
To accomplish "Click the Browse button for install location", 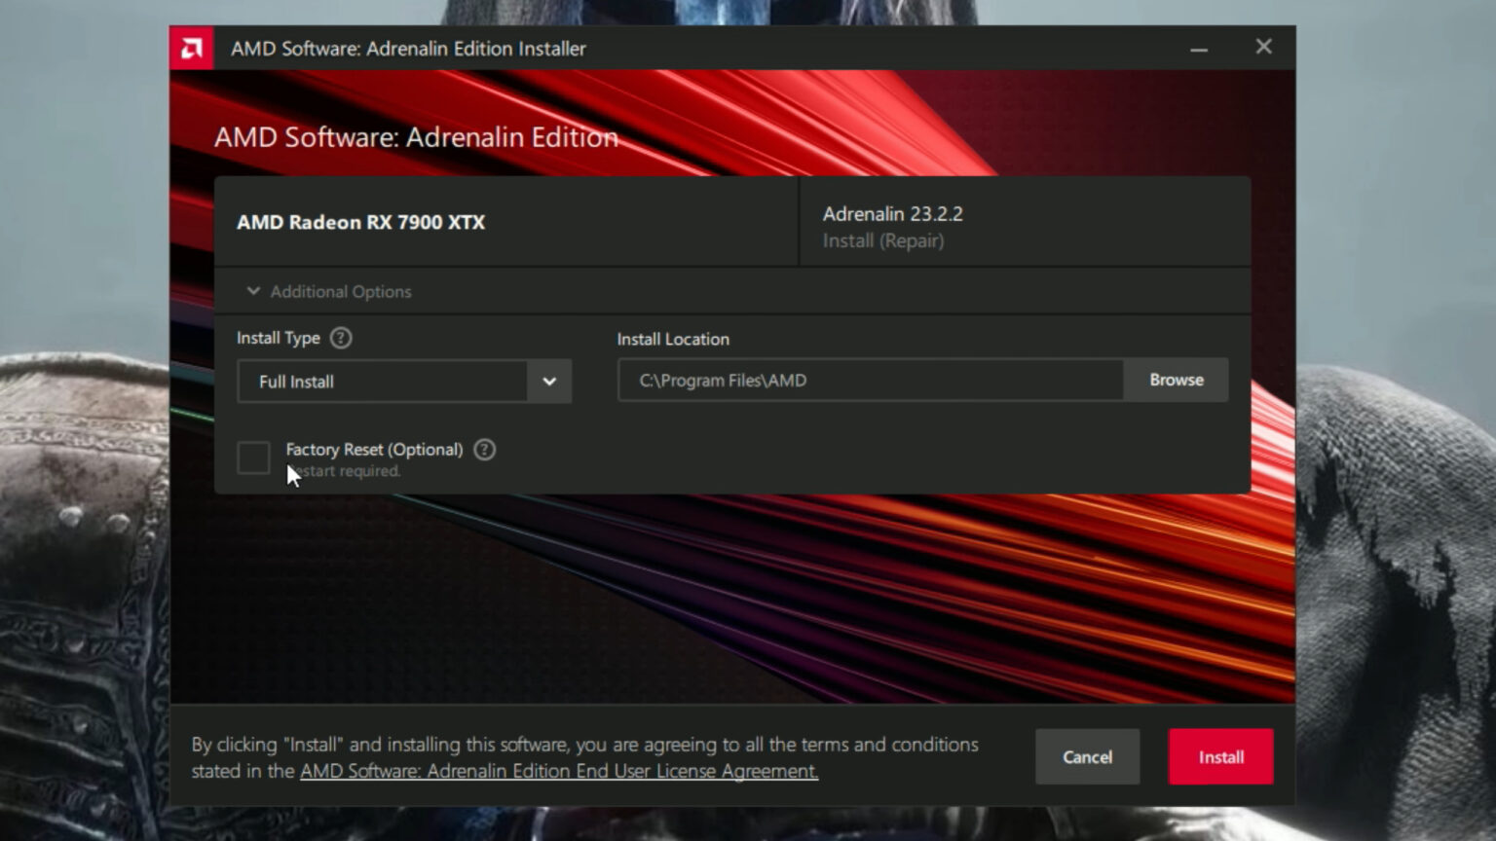I will (x=1176, y=380).
